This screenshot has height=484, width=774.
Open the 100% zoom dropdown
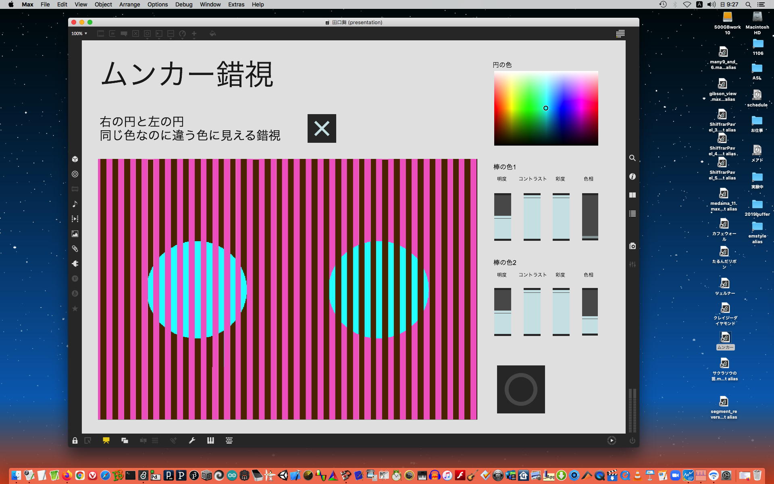[79, 34]
